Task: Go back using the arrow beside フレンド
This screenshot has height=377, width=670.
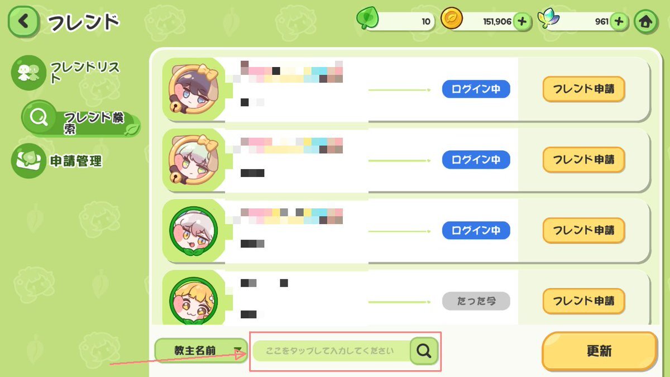Action: (23, 22)
